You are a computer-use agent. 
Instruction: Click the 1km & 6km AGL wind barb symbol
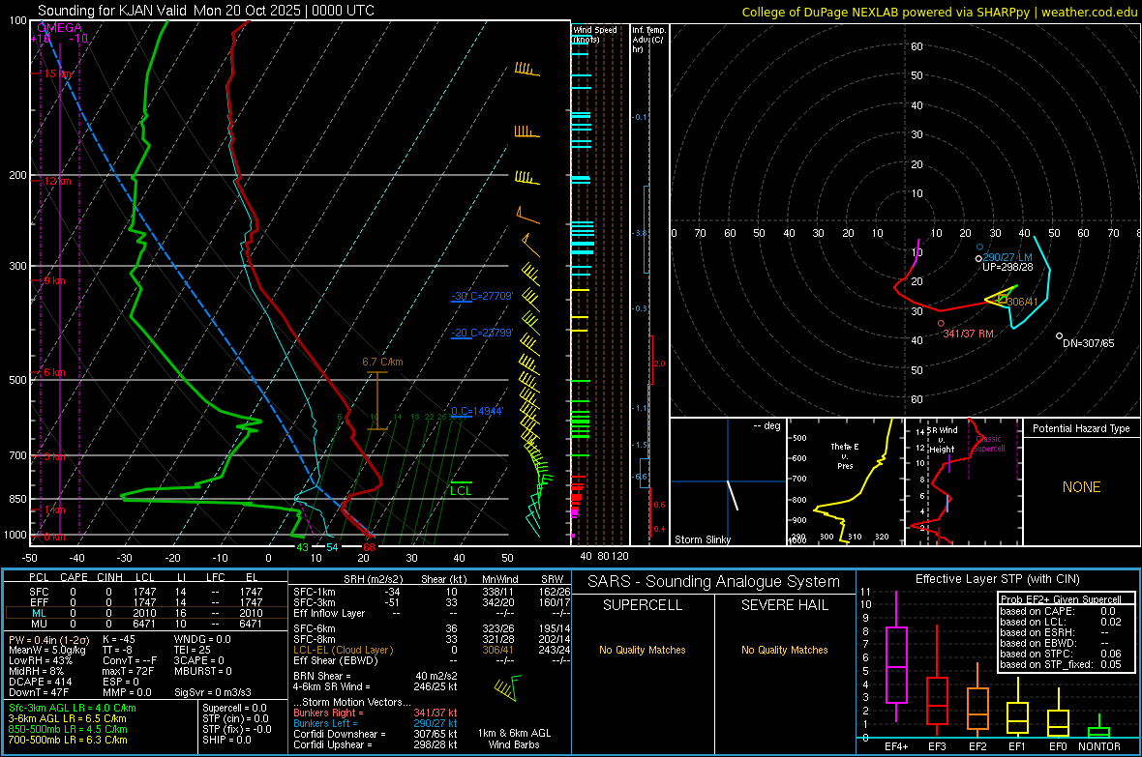508,687
